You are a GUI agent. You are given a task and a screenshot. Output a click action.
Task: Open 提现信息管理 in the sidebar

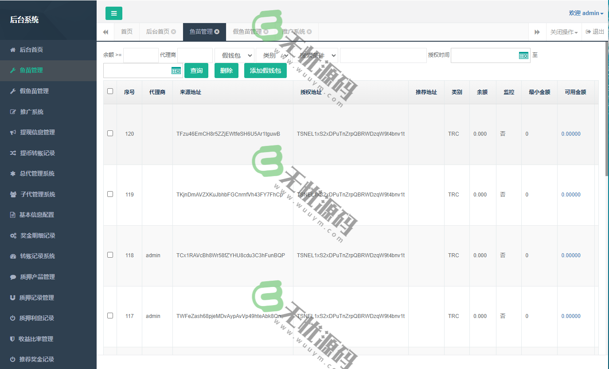point(37,132)
